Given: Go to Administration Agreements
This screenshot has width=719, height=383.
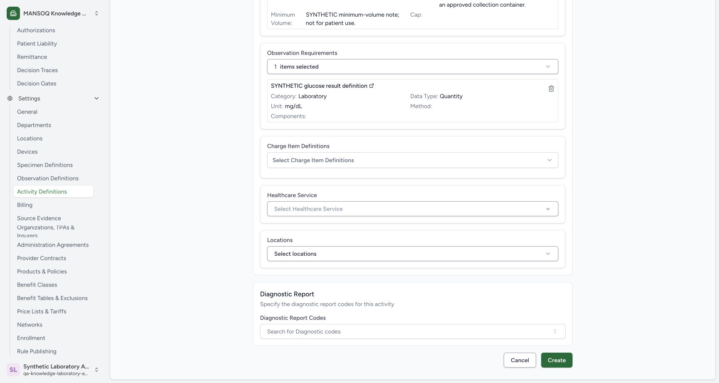Looking at the screenshot, I should tap(53, 245).
